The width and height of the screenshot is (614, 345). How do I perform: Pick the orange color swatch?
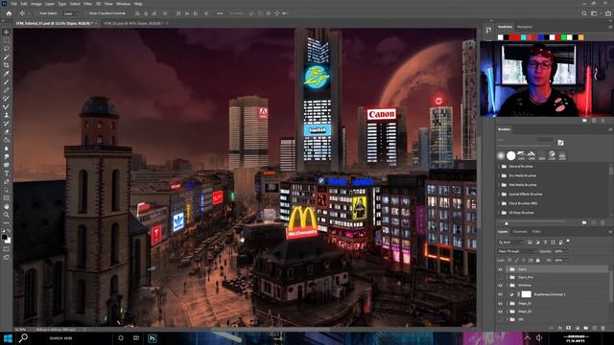tap(581, 37)
